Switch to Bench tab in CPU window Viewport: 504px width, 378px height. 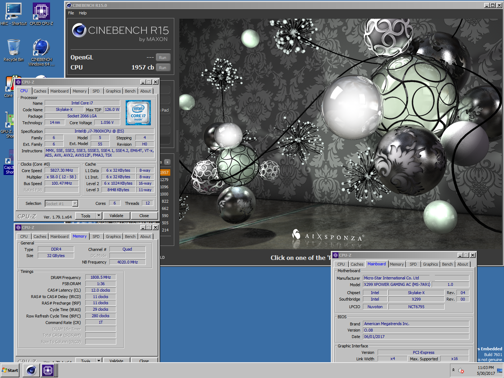tap(130, 91)
